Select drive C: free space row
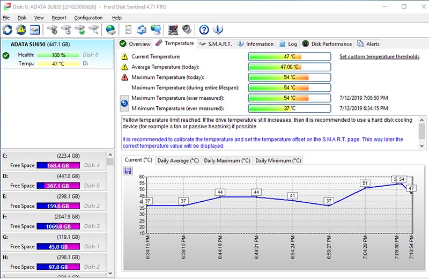The image size is (429, 279). pyautogui.click(x=54, y=161)
